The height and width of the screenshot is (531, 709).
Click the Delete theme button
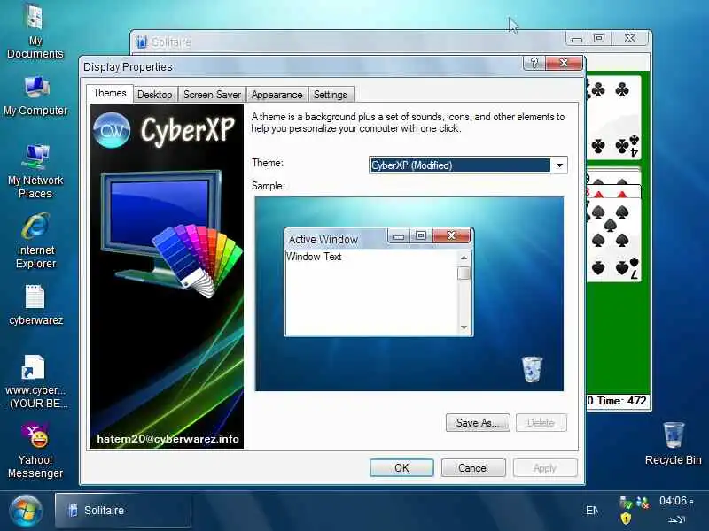point(541,423)
